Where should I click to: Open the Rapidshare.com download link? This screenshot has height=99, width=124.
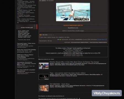[x=73, y=28]
